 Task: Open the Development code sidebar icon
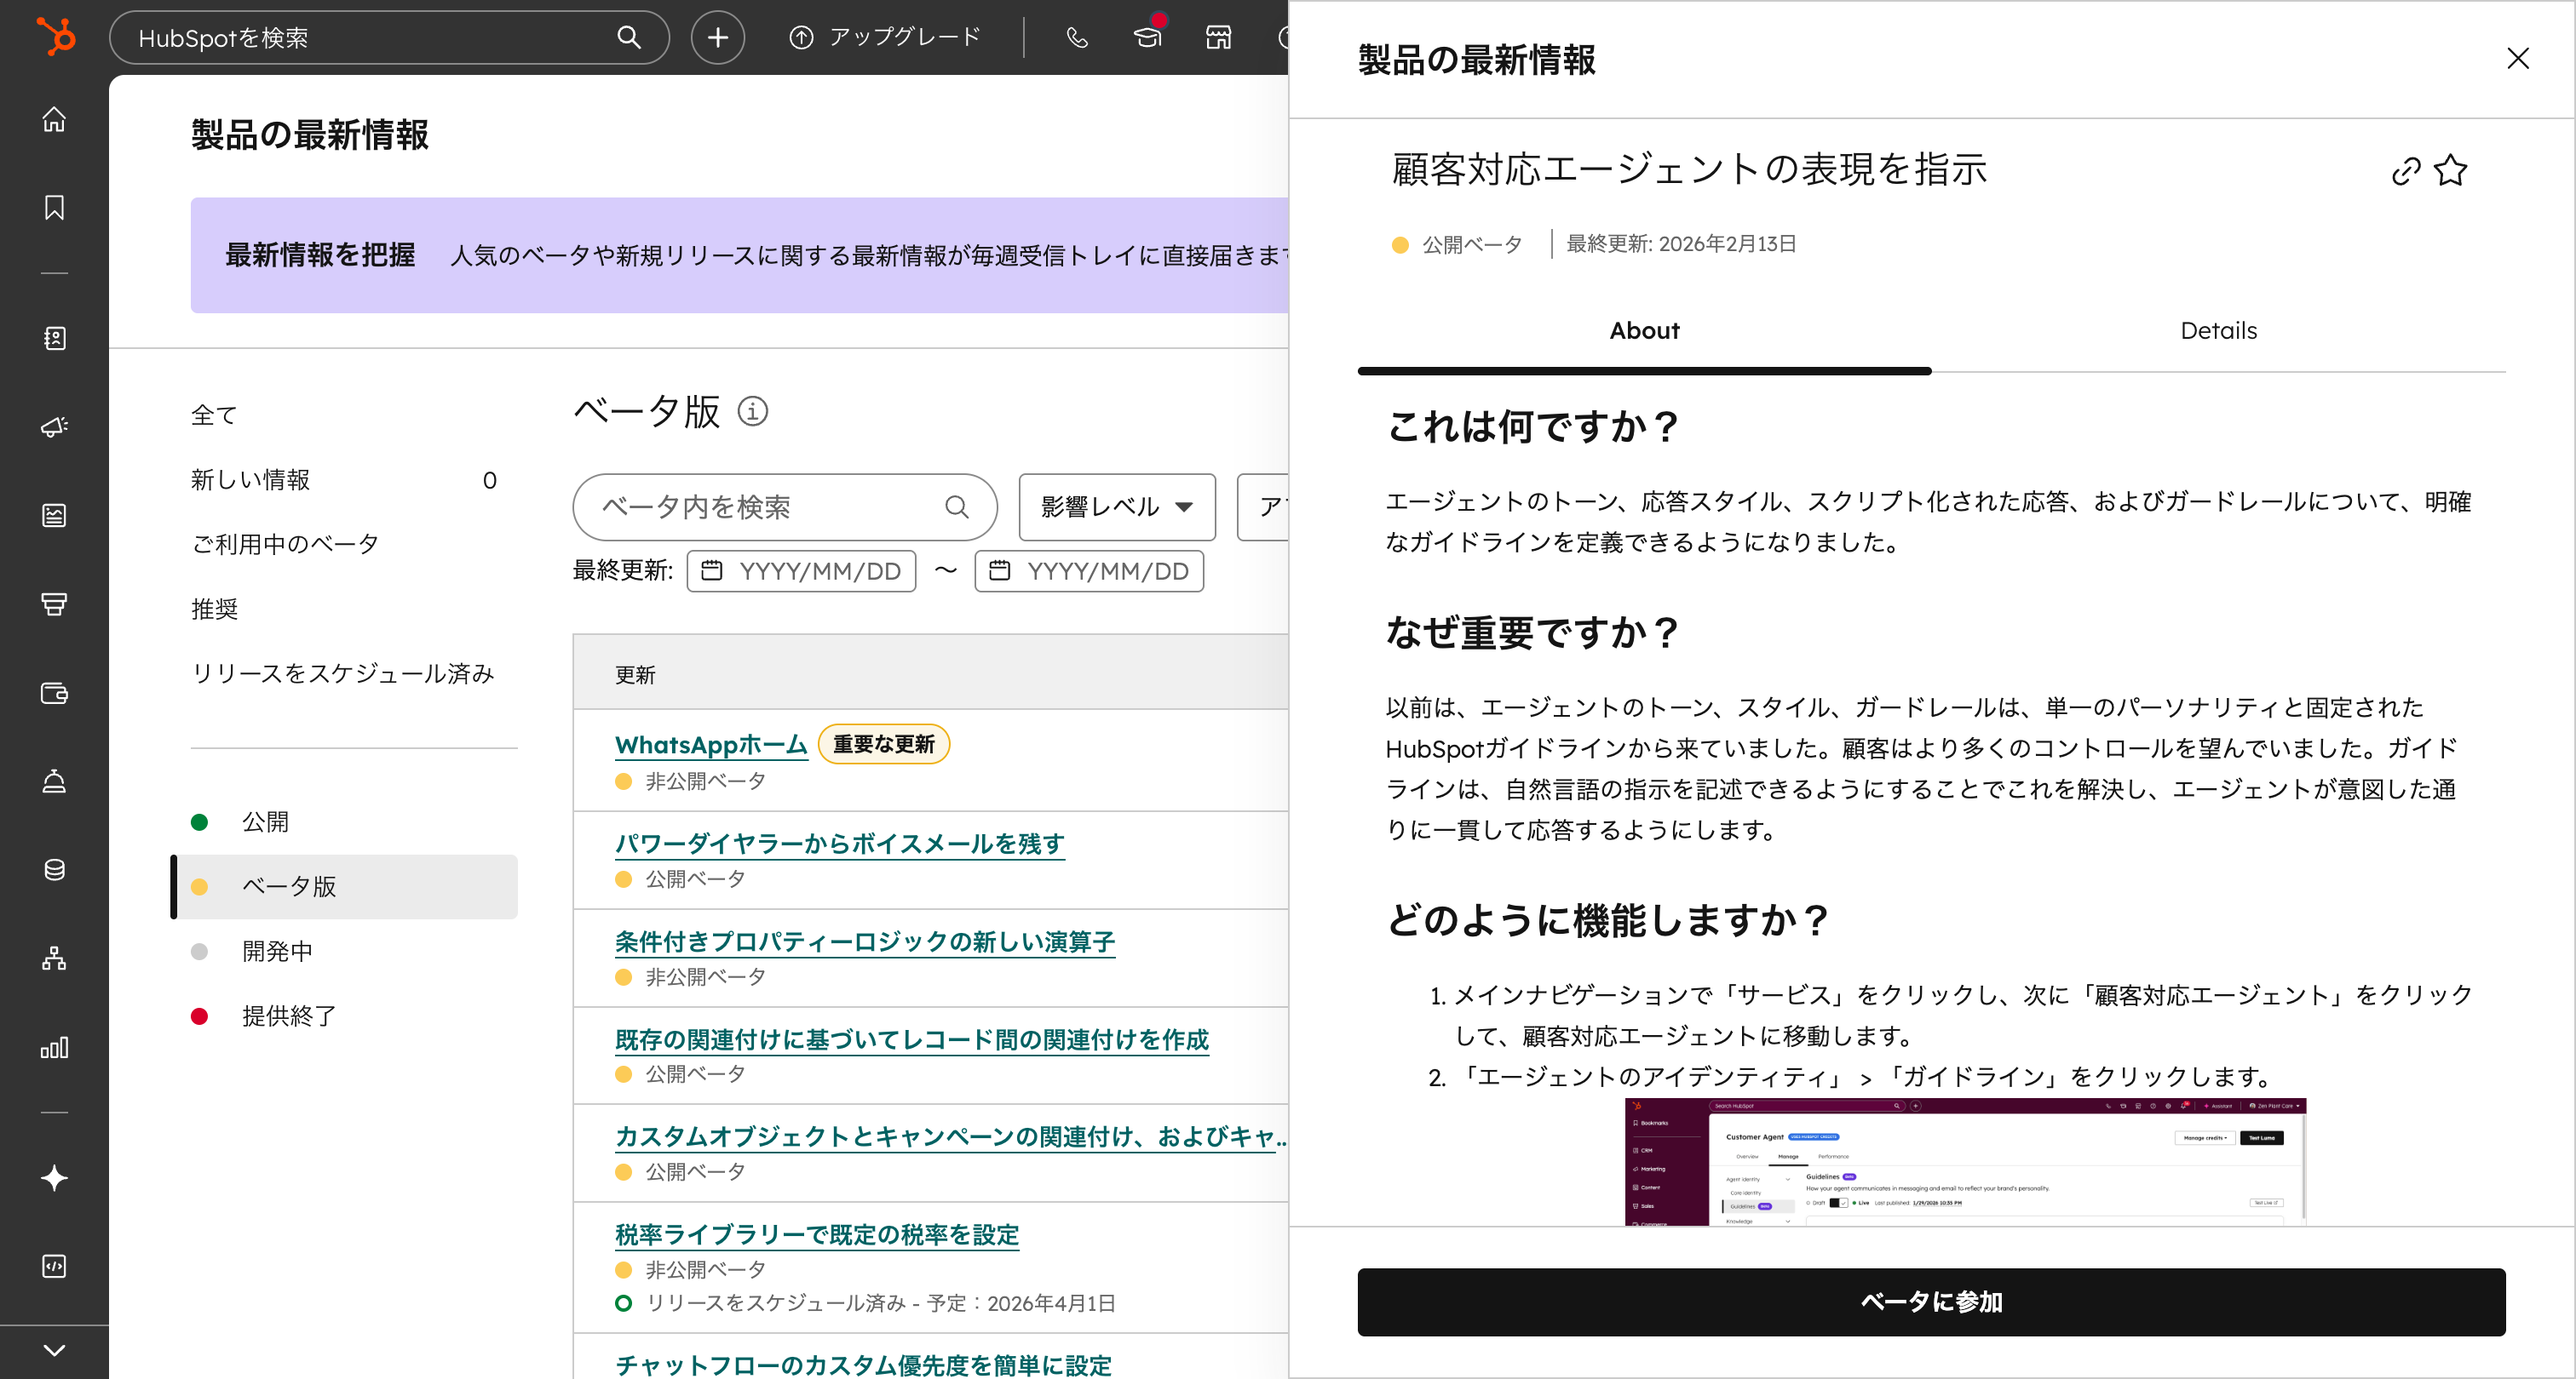click(x=54, y=1266)
